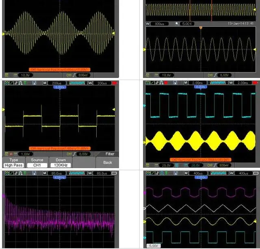Click the 13-Jan date and time stamp
The image size is (260, 249).
click(x=240, y=24)
